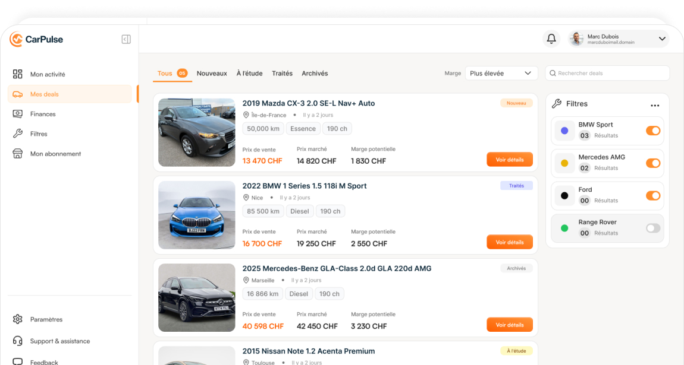Open Mon abonnement store icon

[x=17, y=154]
